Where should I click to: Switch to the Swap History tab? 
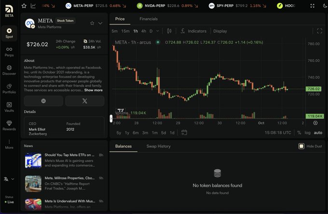pos(158,147)
